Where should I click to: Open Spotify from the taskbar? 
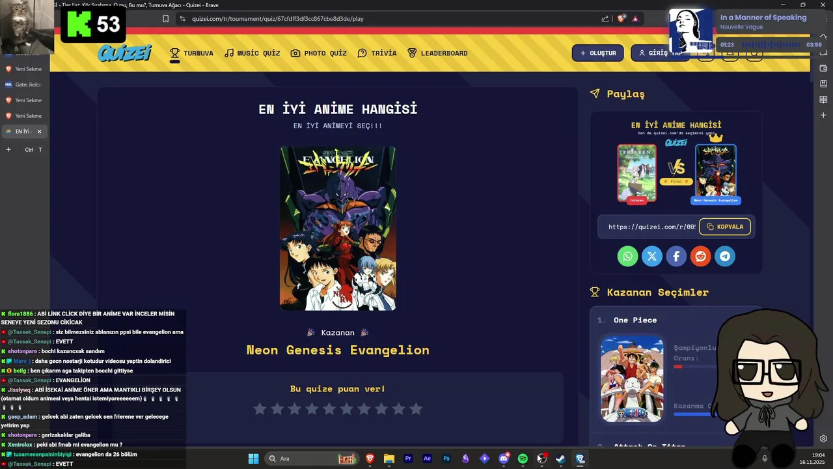(x=523, y=459)
